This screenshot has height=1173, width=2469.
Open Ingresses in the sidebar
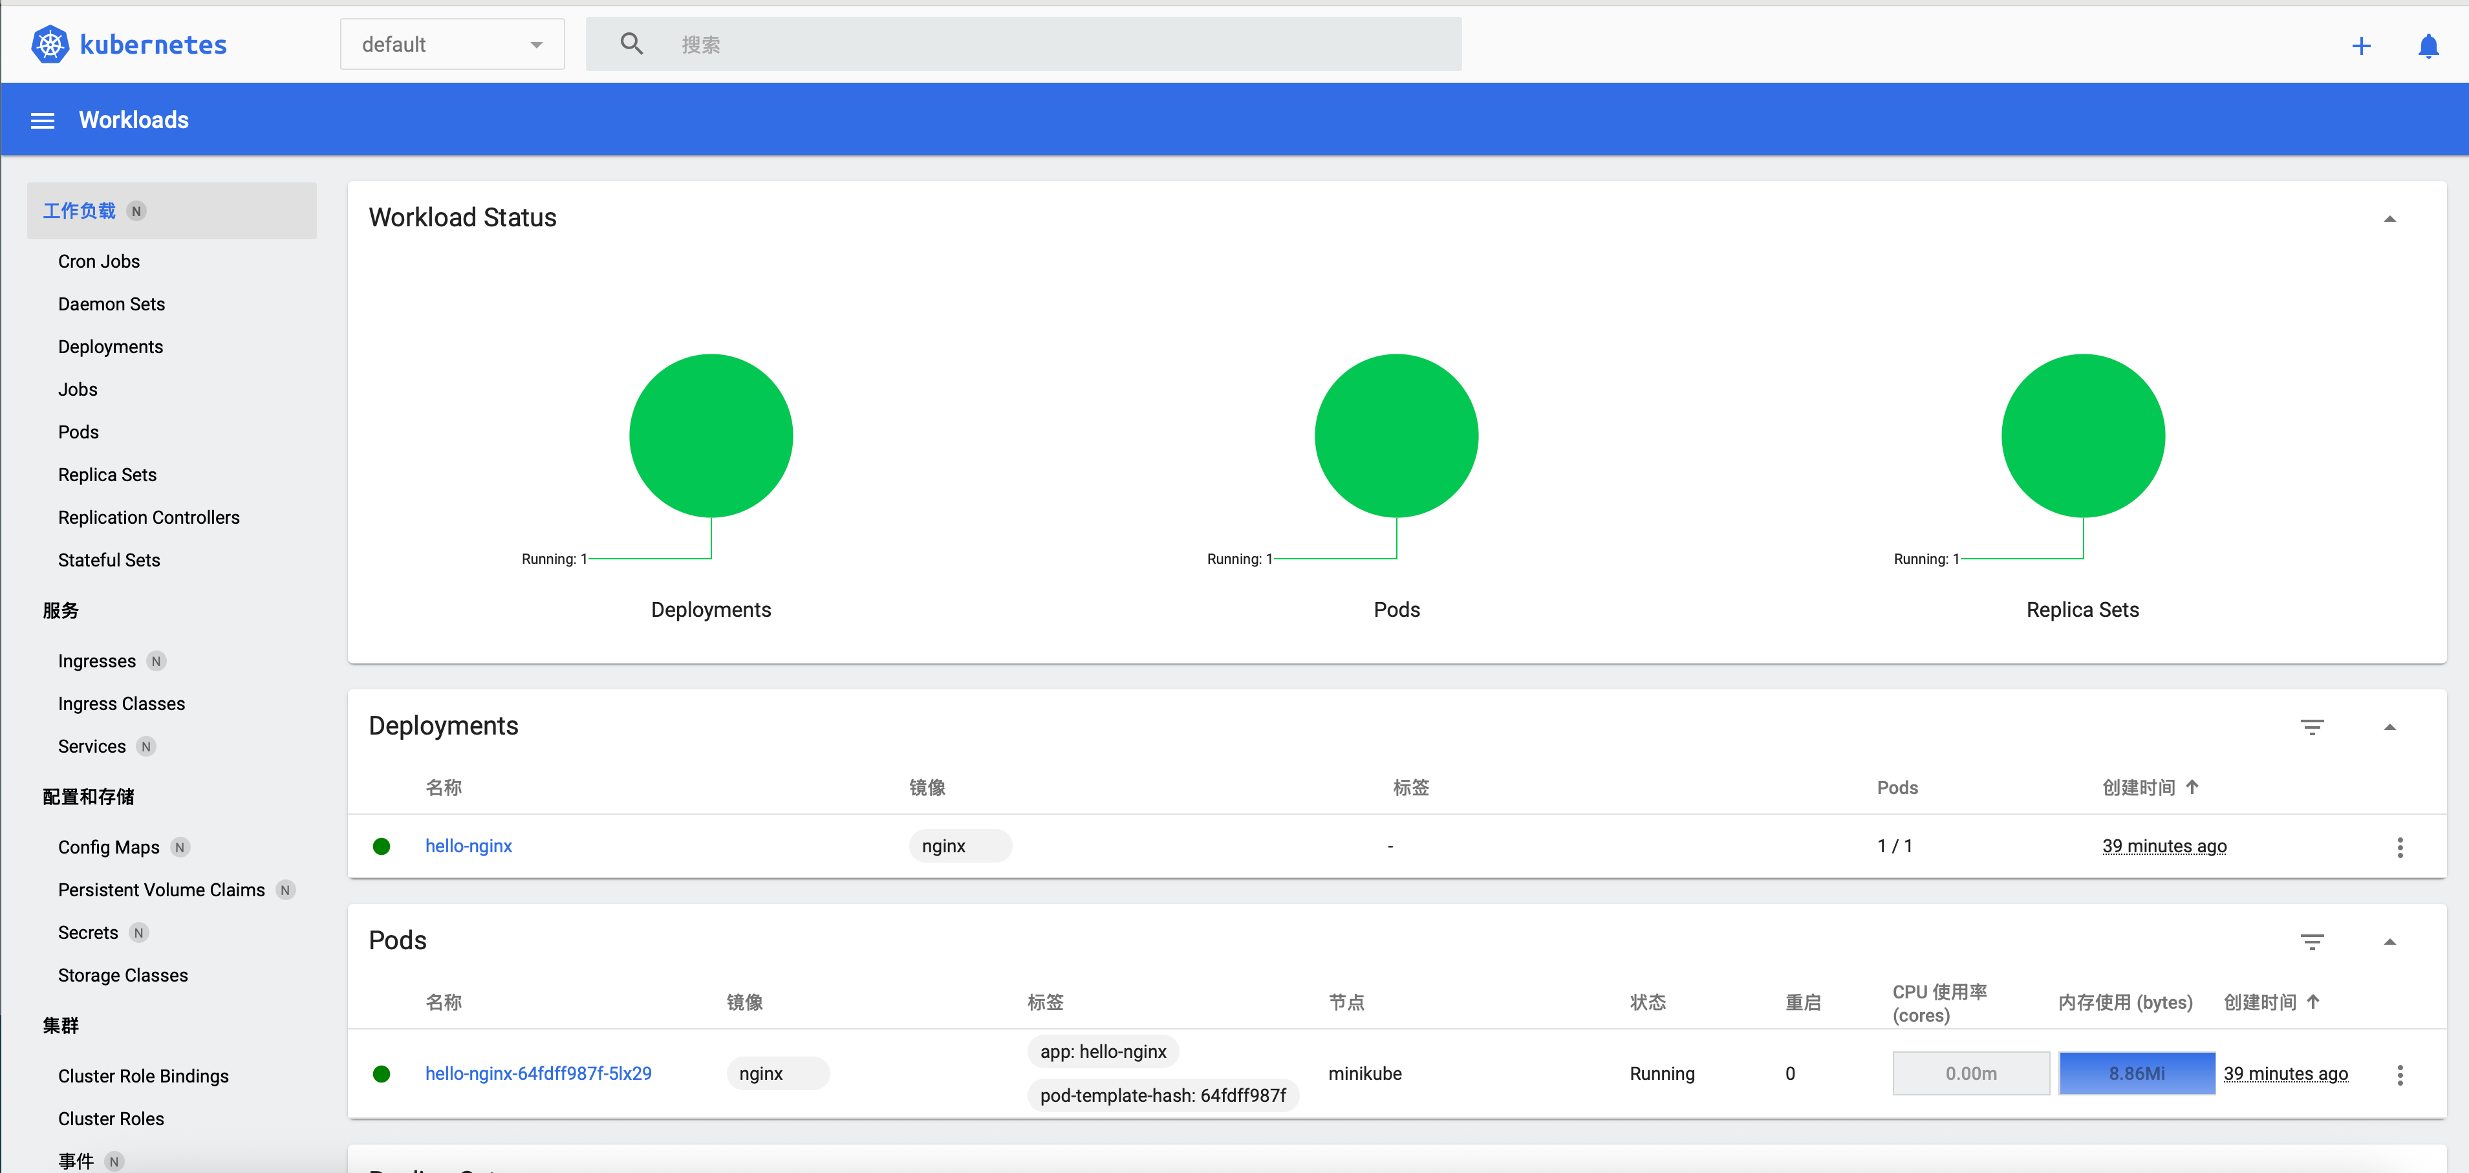97,662
